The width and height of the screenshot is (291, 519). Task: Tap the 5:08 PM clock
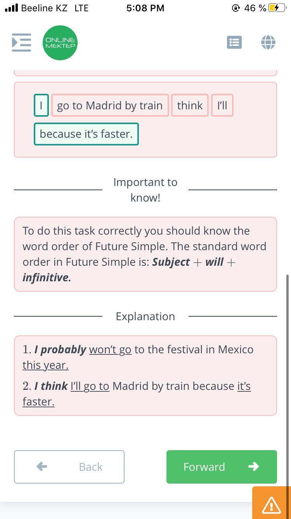(x=145, y=8)
